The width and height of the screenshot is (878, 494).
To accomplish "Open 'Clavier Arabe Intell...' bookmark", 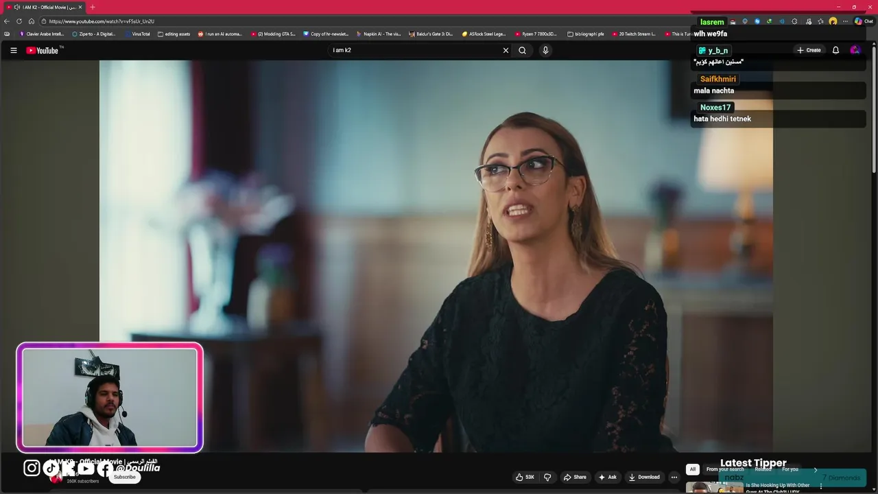I will tap(42, 34).
